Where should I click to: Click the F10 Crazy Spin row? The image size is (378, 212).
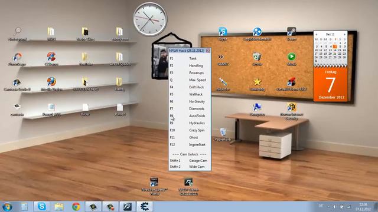coord(190,130)
